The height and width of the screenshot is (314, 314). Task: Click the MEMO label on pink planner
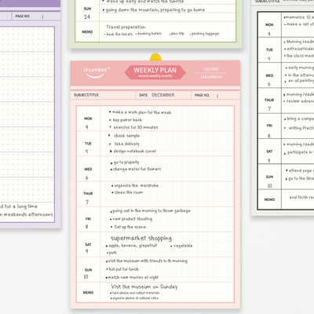pos(88,293)
